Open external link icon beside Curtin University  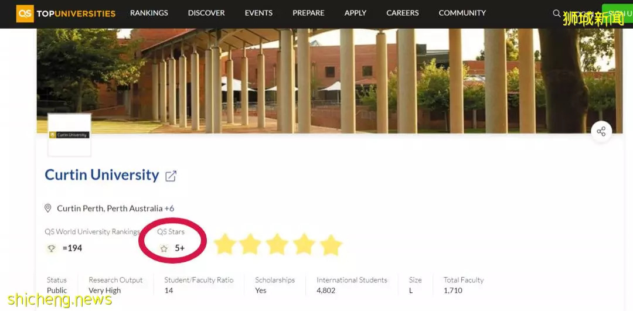coord(171,176)
